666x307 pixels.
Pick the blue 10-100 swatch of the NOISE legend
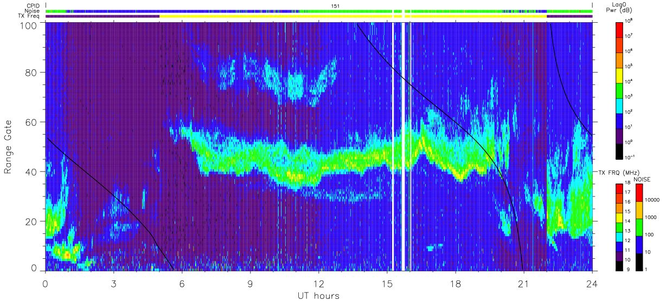[x=638, y=245]
